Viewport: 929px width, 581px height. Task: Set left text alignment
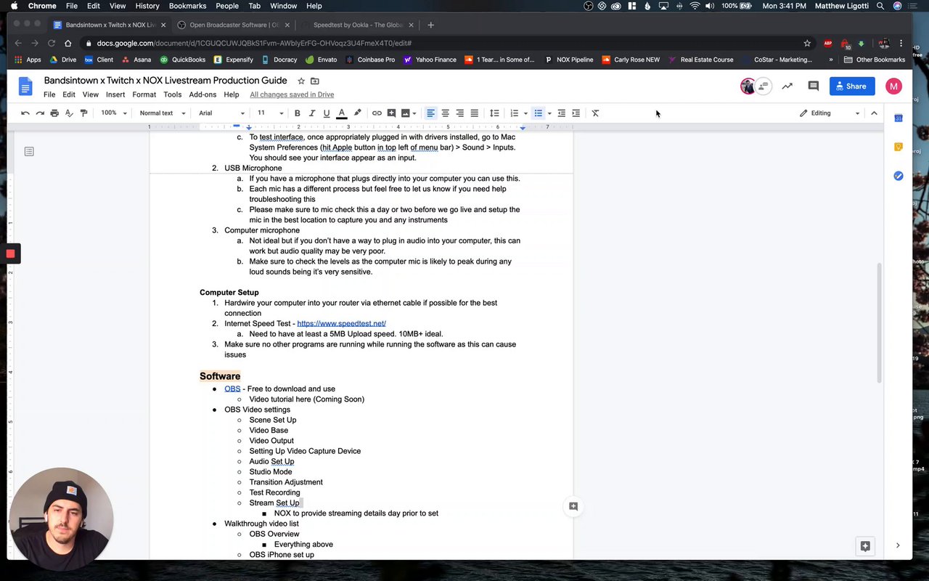pyautogui.click(x=430, y=113)
